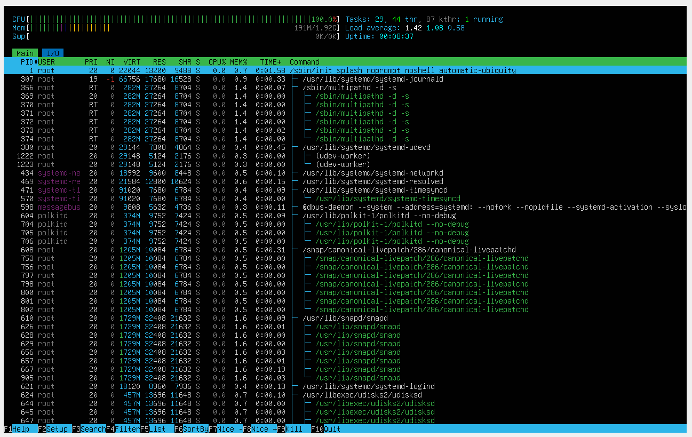Click RT priority of PID 374
The height and width of the screenshot is (437, 692).
click(x=93, y=139)
